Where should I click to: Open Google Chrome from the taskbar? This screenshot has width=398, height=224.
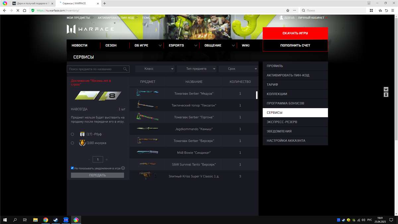click(x=45, y=220)
